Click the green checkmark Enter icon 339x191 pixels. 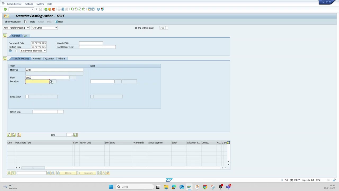click(x=5, y=9)
